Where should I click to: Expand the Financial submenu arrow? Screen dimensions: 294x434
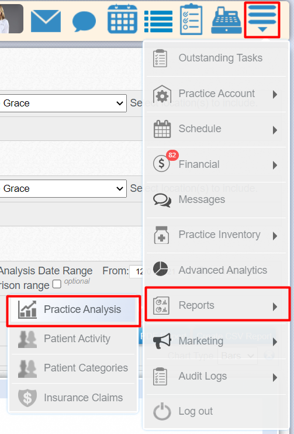[275, 166]
